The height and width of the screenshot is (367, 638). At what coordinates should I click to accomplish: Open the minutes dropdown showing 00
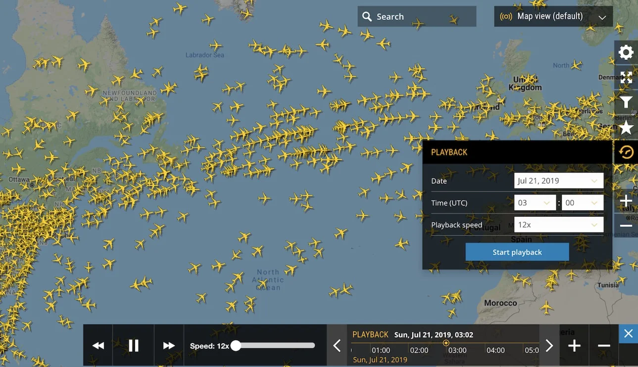(x=583, y=203)
